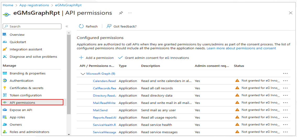Click the sidebar scrollbar down arrow
This screenshot has width=297, height=137.
(69, 134)
